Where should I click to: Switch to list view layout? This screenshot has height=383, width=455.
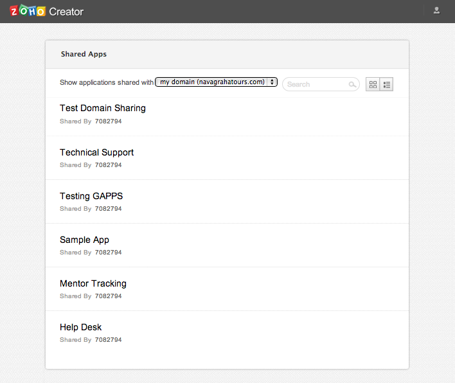386,84
